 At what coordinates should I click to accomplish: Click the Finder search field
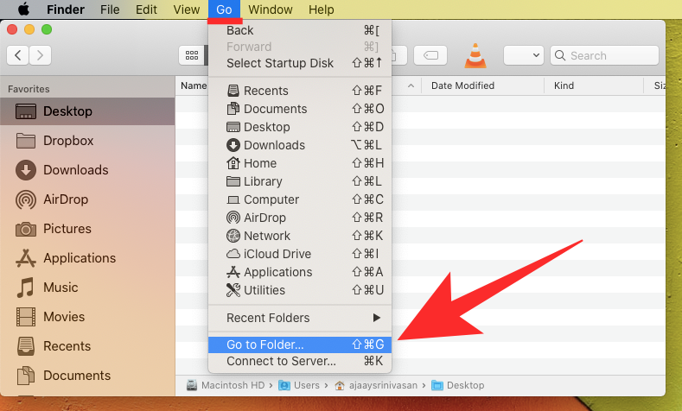[605, 55]
